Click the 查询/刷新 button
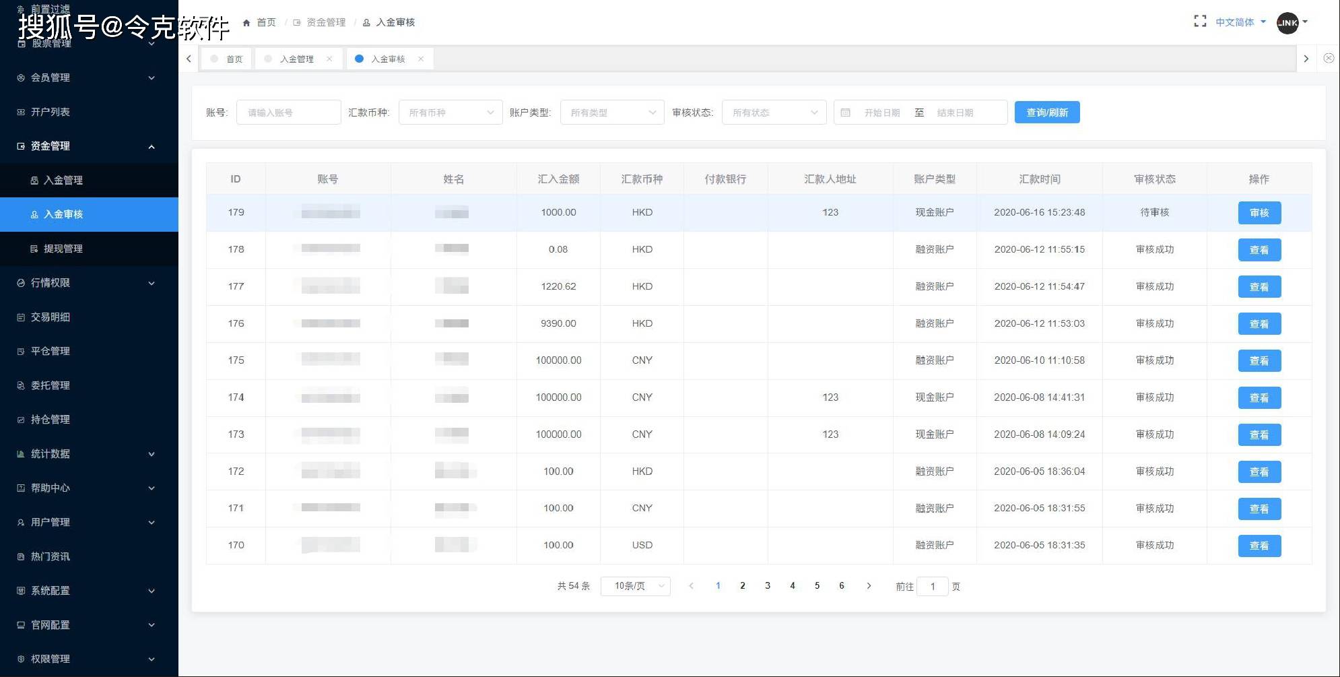Screen dimensions: 1340x677 click(x=1047, y=112)
